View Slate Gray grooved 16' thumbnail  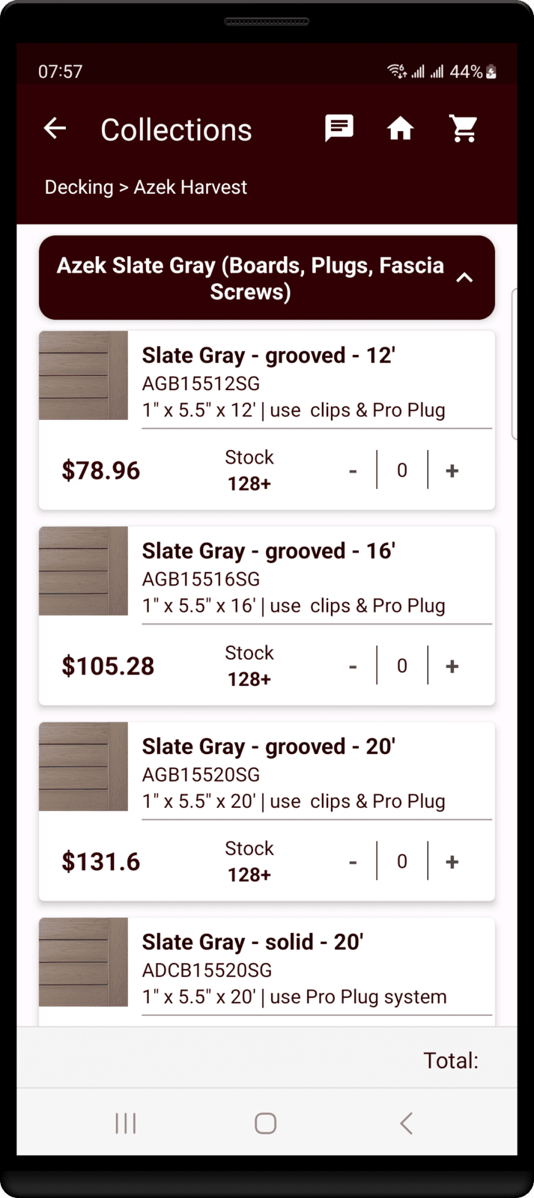[x=83, y=571]
